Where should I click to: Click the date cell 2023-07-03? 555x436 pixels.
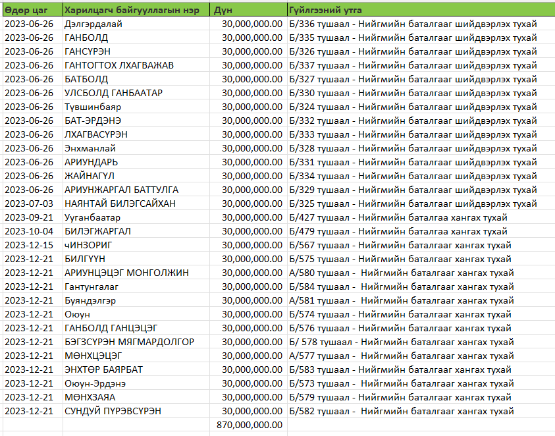(32, 204)
